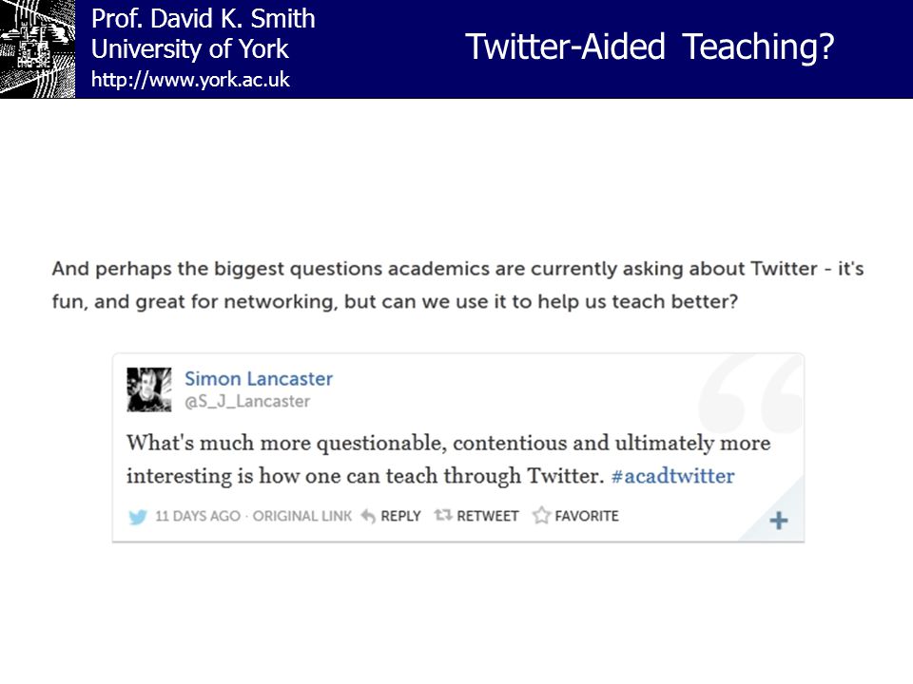This screenshot has height=684, width=913.
Task: Select the Twitter-Aided Teaching? slide title
Action: pos(650,47)
